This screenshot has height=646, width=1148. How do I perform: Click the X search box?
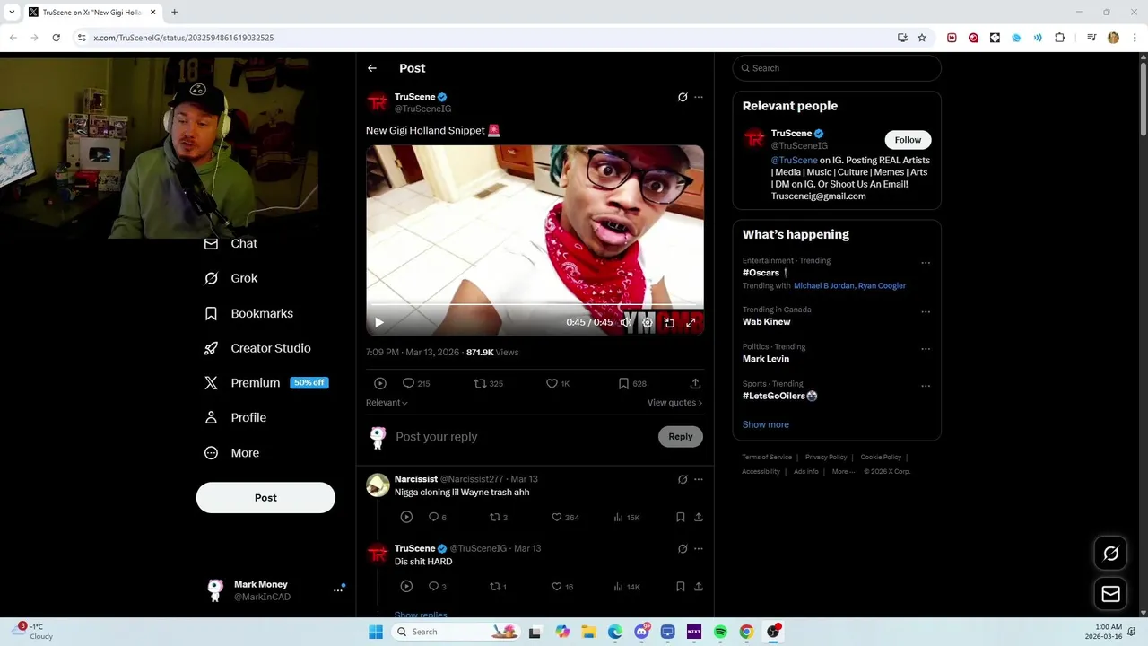(x=837, y=68)
